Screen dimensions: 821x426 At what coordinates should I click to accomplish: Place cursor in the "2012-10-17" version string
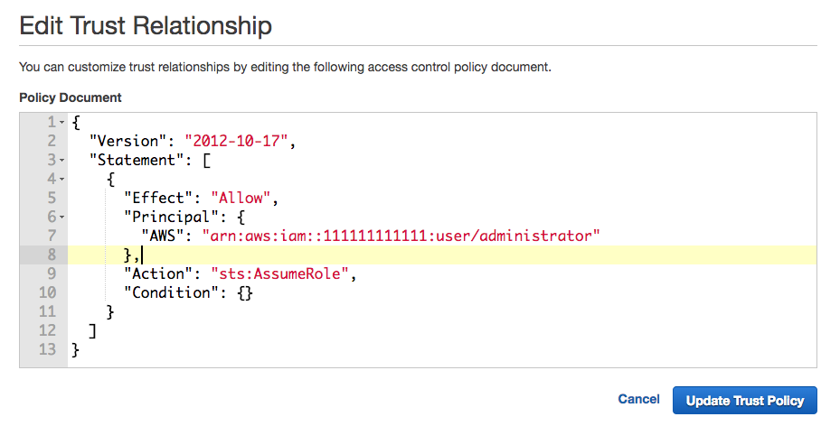coord(236,141)
